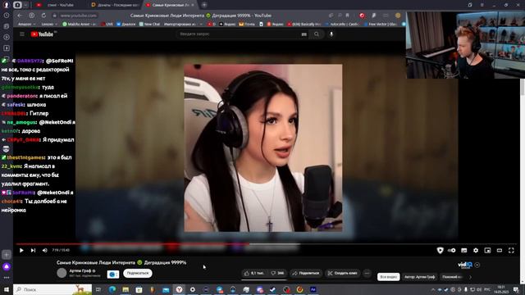Screen dimensions: 525x295
Task: Dislike the video (346)
Action: coord(278,273)
